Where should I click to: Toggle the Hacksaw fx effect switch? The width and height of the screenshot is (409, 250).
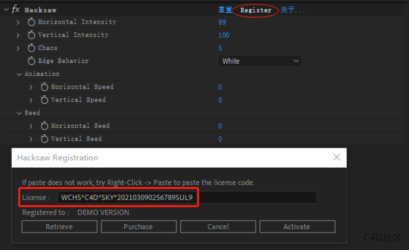[x=16, y=10]
